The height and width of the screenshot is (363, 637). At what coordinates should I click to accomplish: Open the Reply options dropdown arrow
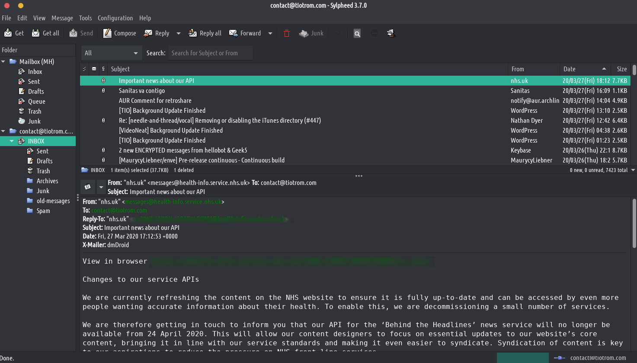pos(178,33)
